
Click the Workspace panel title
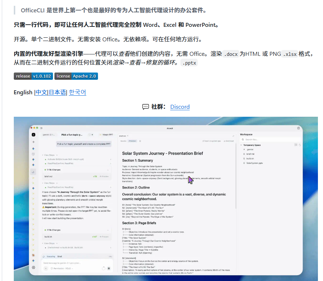246,134
